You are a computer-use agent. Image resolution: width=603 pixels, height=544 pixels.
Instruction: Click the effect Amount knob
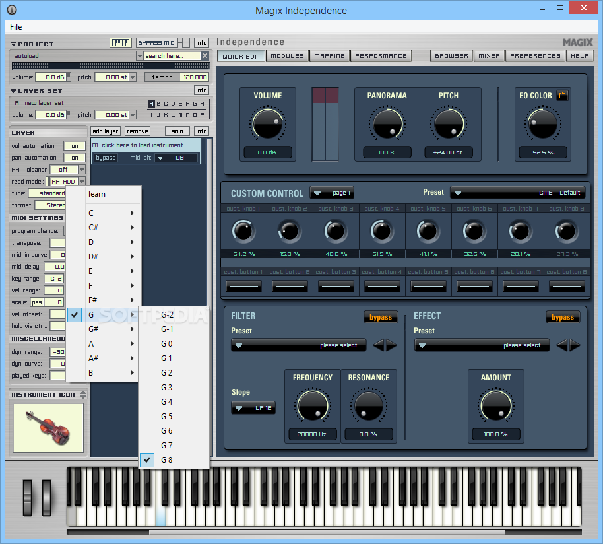[x=495, y=405]
